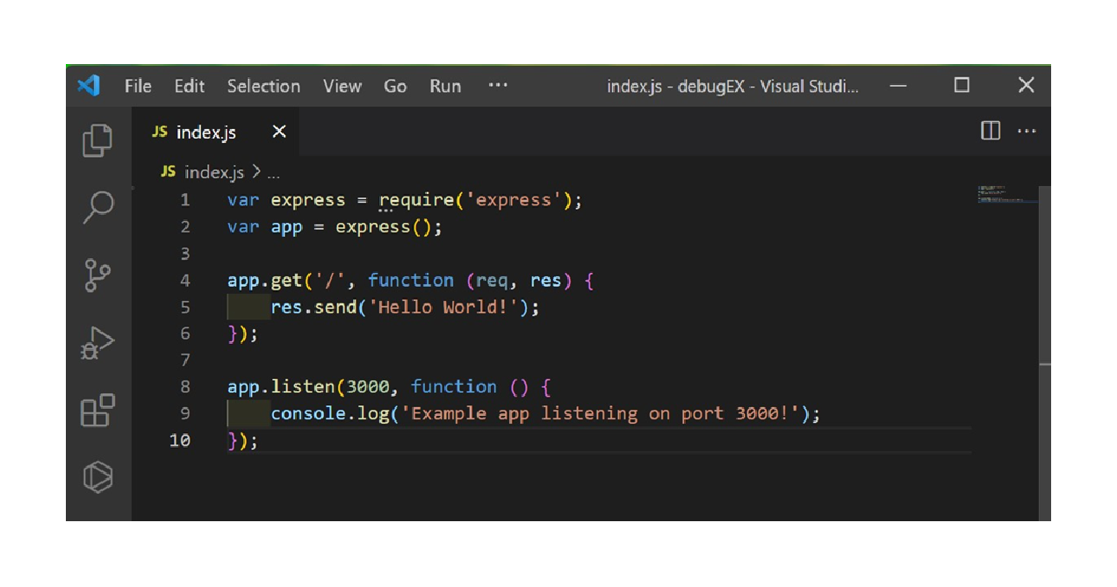This screenshot has height=587, width=1117.
Task: Switch to the index.js tab
Action: (206, 132)
